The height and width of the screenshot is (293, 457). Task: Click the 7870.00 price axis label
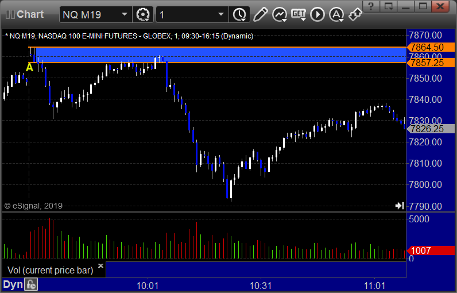[425, 35]
